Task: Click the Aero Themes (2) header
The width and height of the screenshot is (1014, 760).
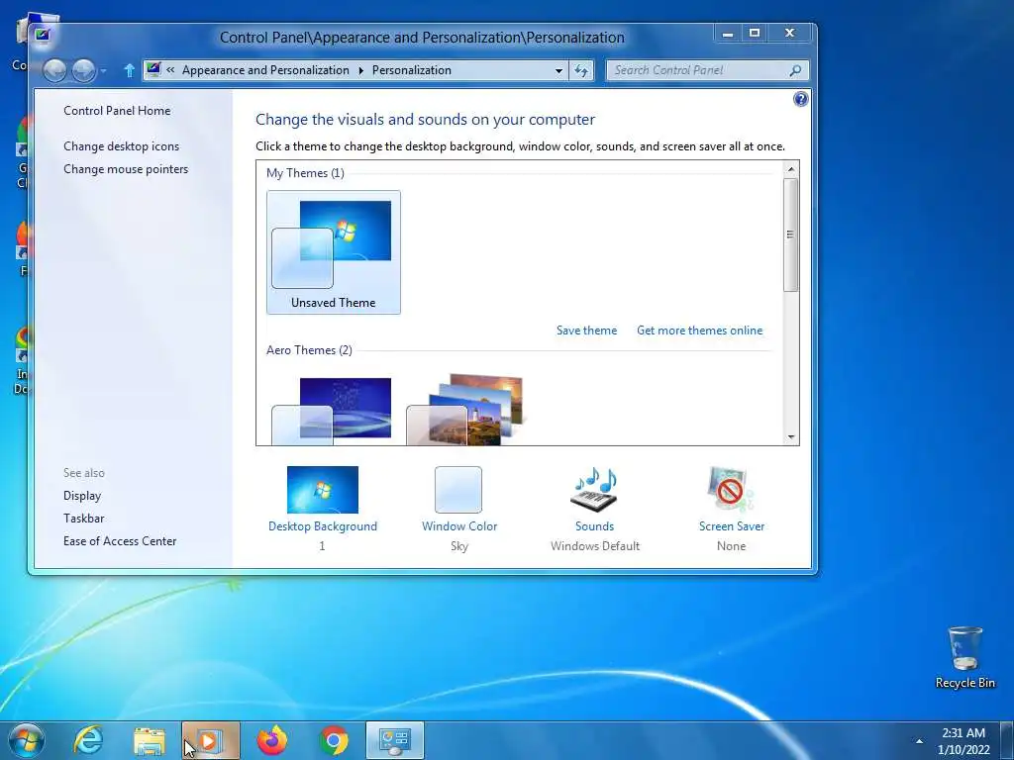Action: point(309,350)
